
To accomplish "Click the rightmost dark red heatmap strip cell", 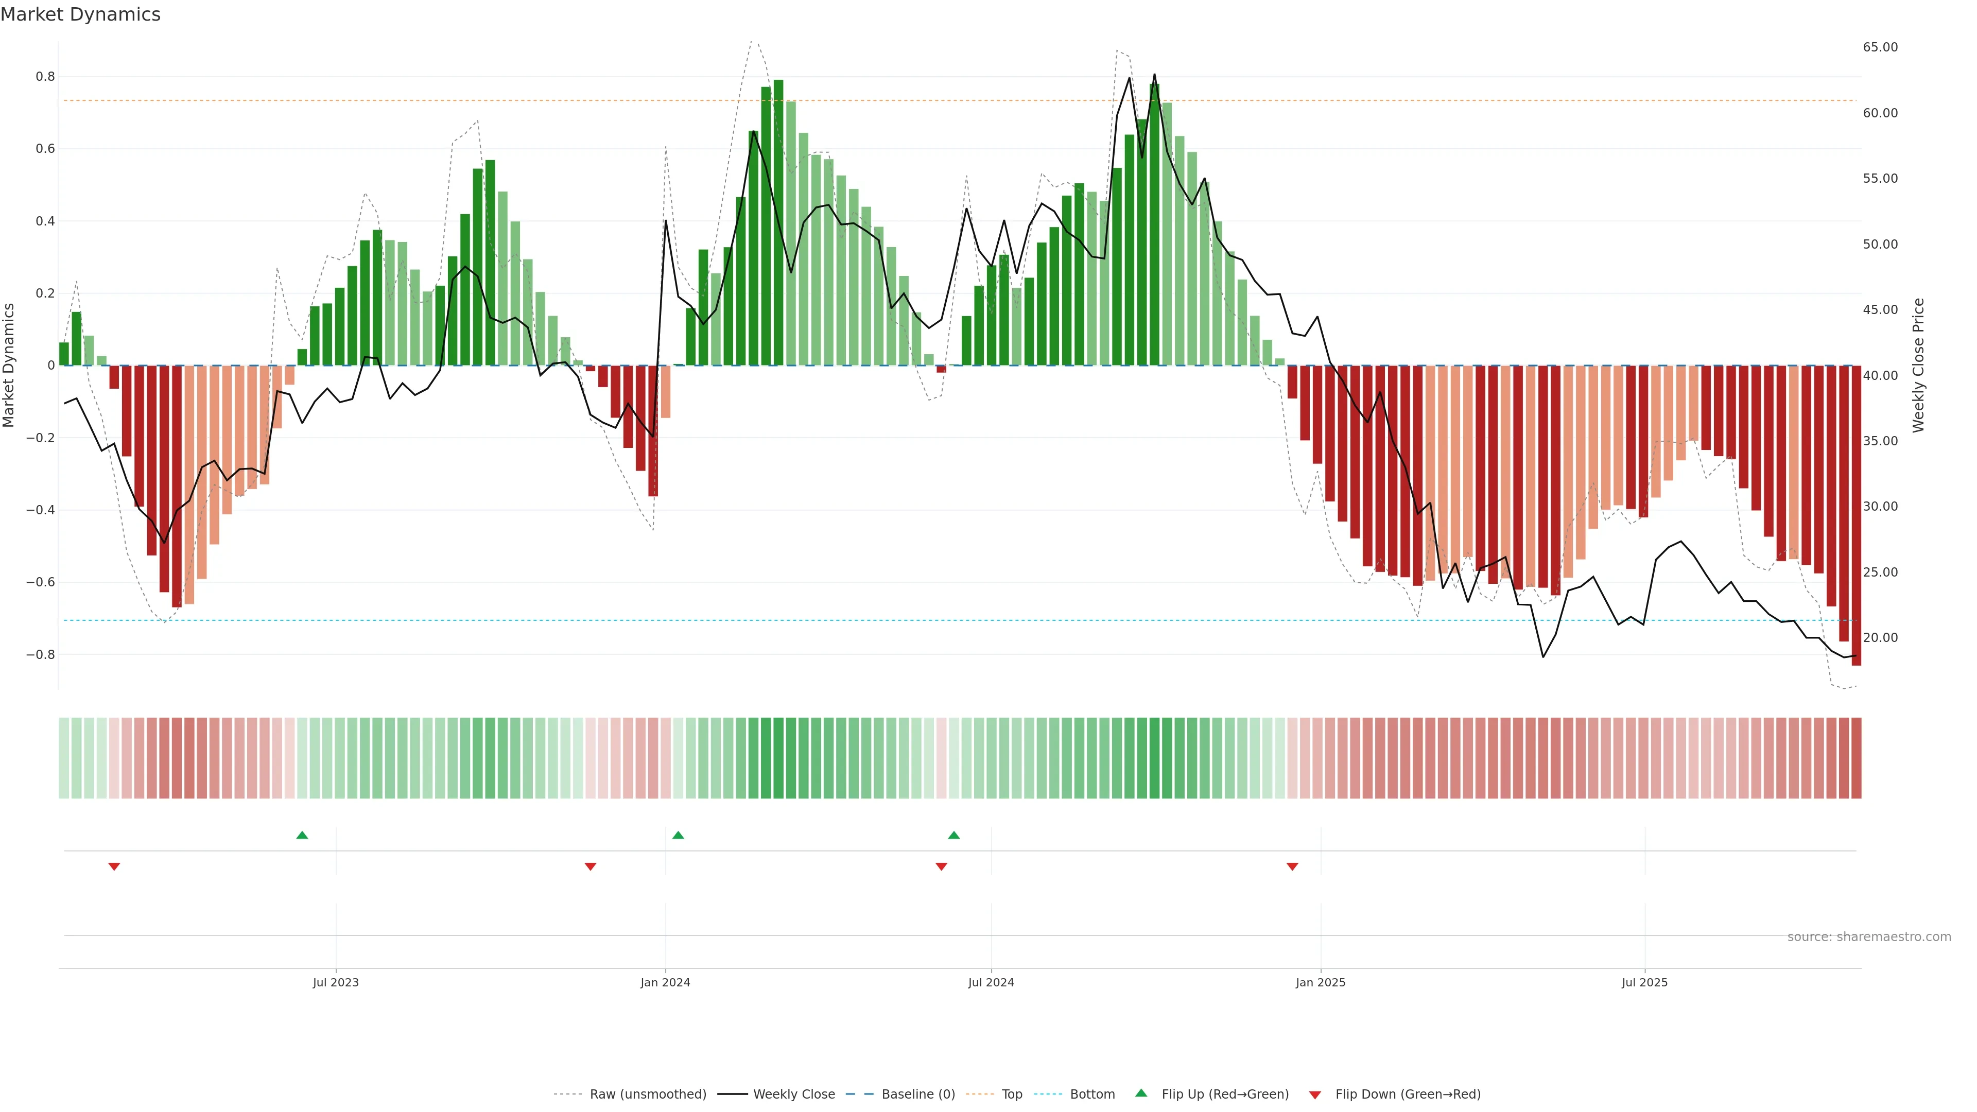I will click(x=1855, y=758).
